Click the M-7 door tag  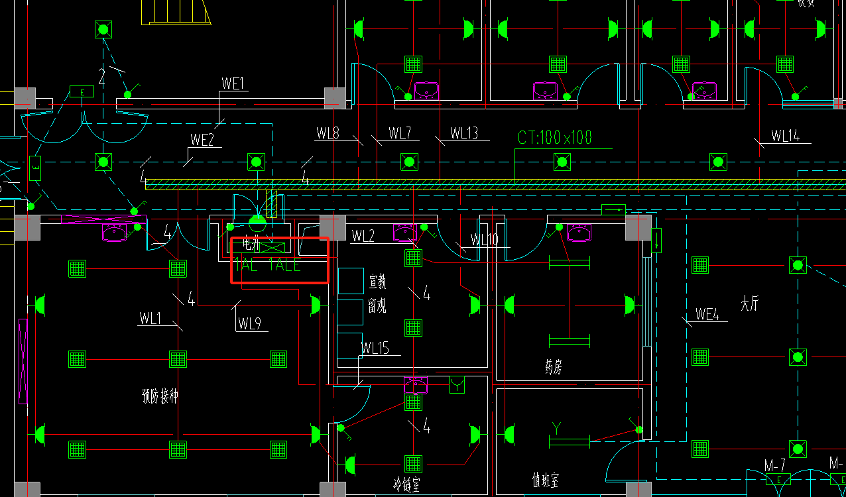point(774,465)
